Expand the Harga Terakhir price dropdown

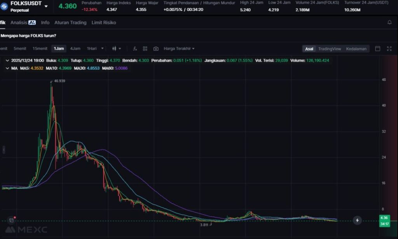[179, 49]
